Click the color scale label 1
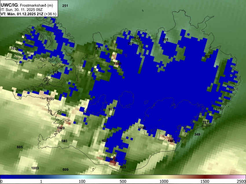This screenshot has width=246, height=184. click(41, 181)
